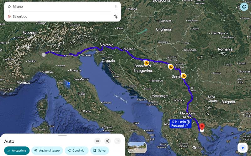Click the Zagabria city label

tap(129, 49)
